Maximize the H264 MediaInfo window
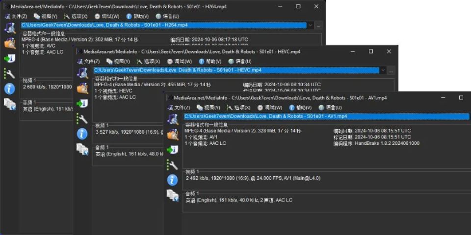 [298, 6]
